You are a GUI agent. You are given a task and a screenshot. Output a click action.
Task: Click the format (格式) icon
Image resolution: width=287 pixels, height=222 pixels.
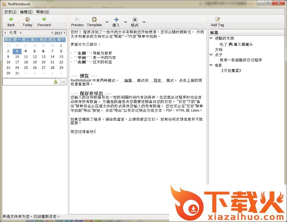[x=135, y=20]
